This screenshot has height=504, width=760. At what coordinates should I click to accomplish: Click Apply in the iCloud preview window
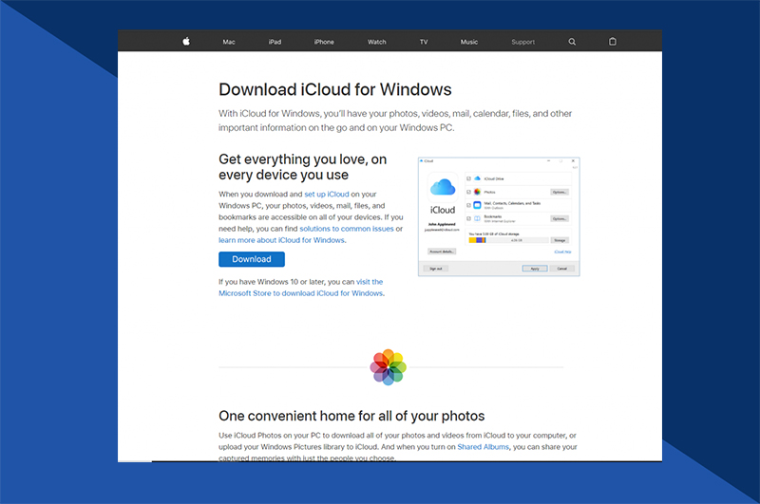(535, 269)
